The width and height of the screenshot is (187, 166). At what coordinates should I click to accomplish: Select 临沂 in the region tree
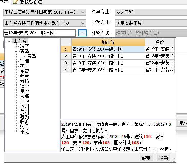pyautogui.click(x=24, y=121)
